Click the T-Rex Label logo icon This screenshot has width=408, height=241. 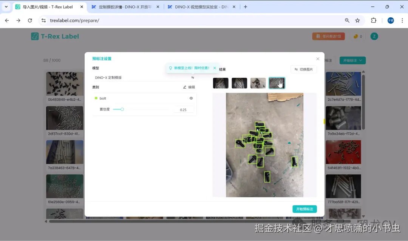[x=35, y=36]
